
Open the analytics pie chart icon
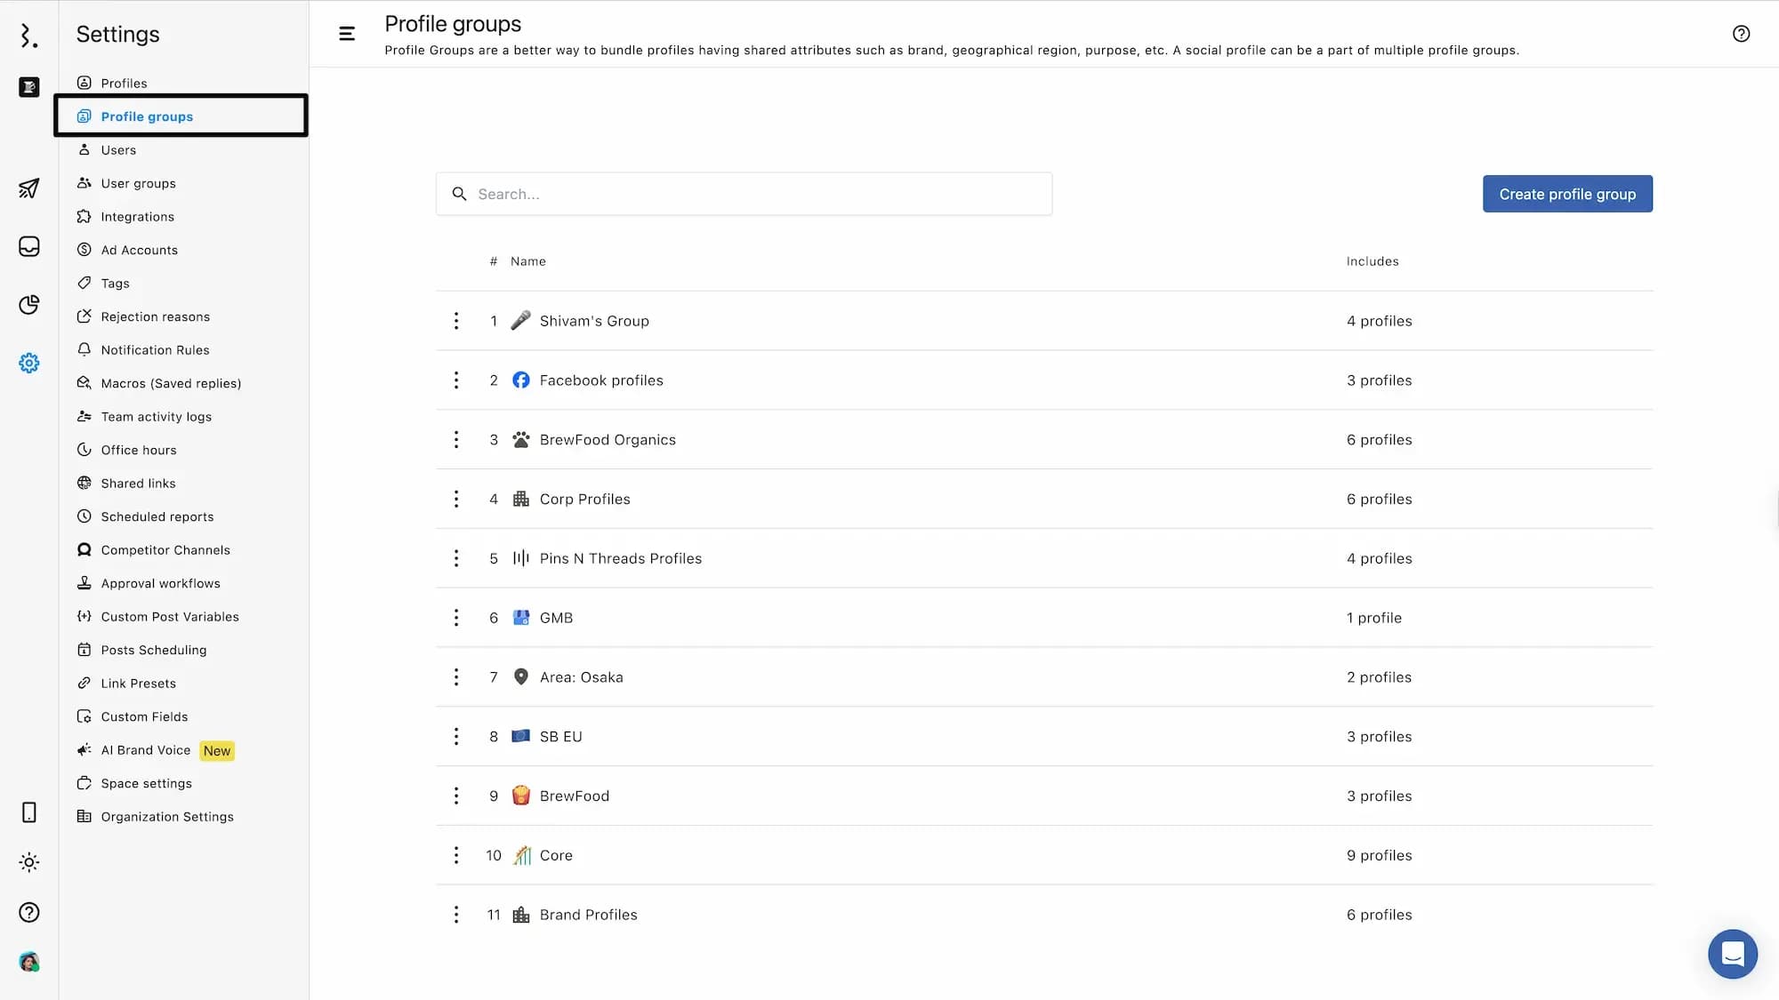28,305
